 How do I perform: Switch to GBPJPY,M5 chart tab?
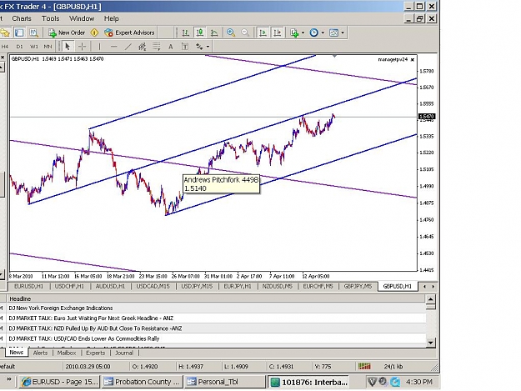(358, 286)
